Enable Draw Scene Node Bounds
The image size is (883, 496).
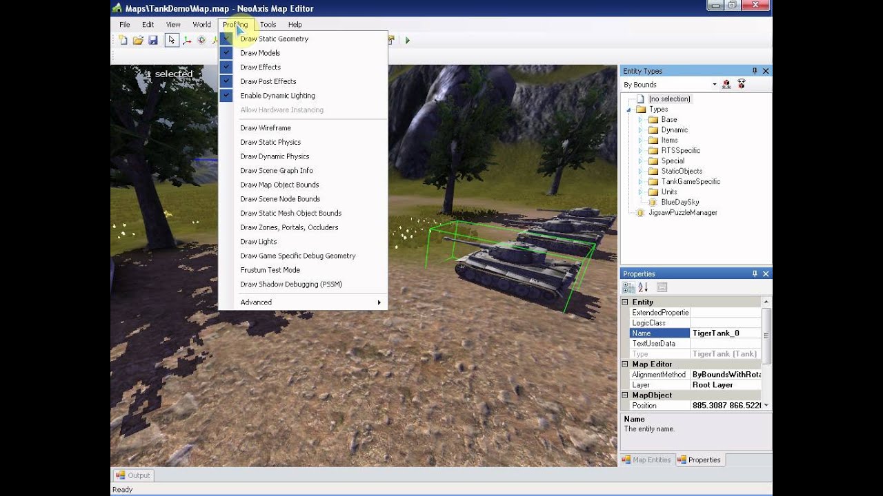coord(303,199)
